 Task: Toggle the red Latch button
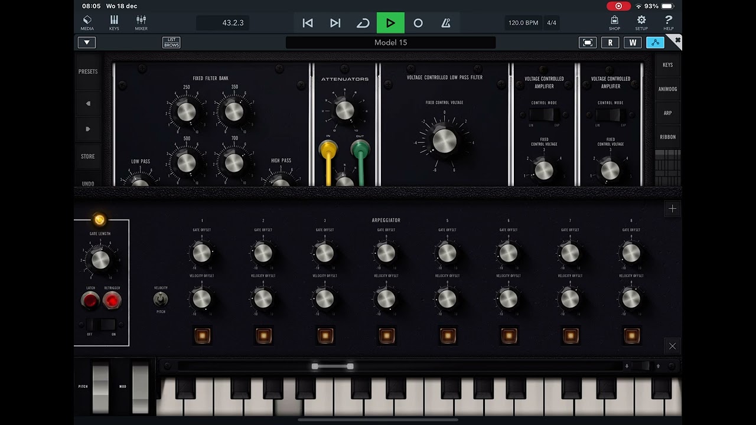(x=90, y=301)
